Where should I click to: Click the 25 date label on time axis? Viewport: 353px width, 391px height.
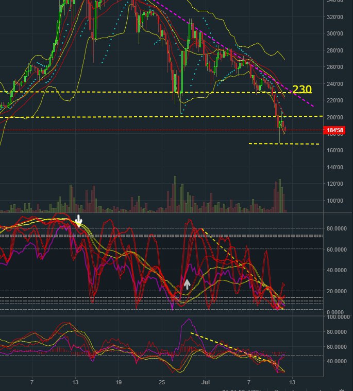pyautogui.click(x=162, y=382)
